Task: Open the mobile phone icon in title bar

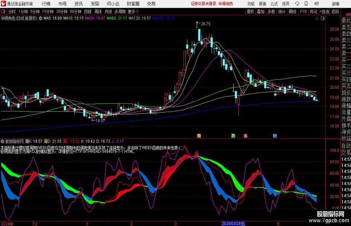Action: click(x=306, y=4)
